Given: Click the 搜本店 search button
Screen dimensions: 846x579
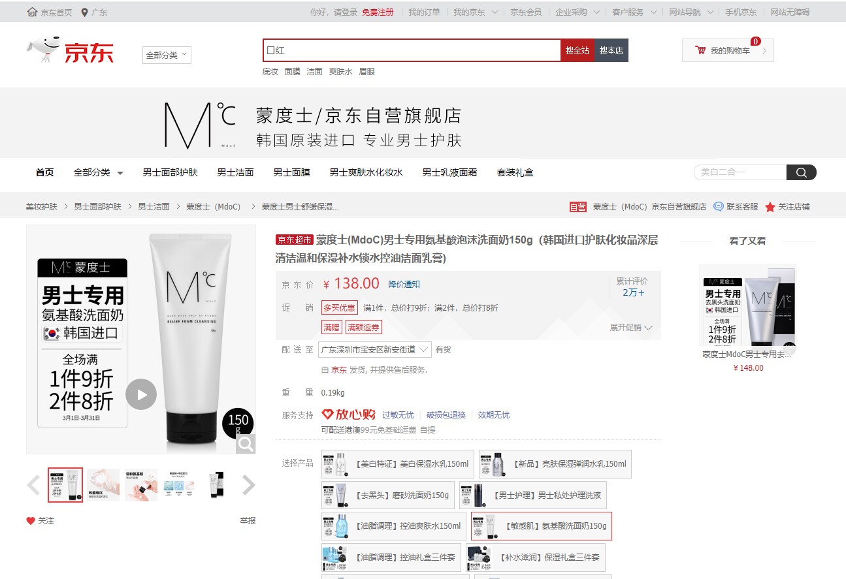Looking at the screenshot, I should click(611, 50).
